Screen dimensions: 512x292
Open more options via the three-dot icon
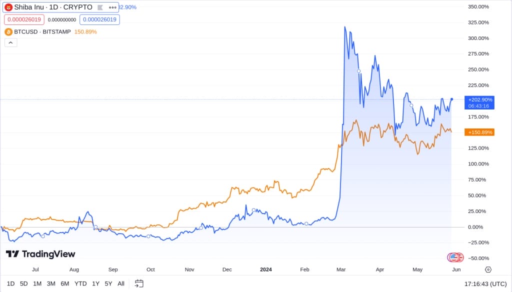coord(112,7)
